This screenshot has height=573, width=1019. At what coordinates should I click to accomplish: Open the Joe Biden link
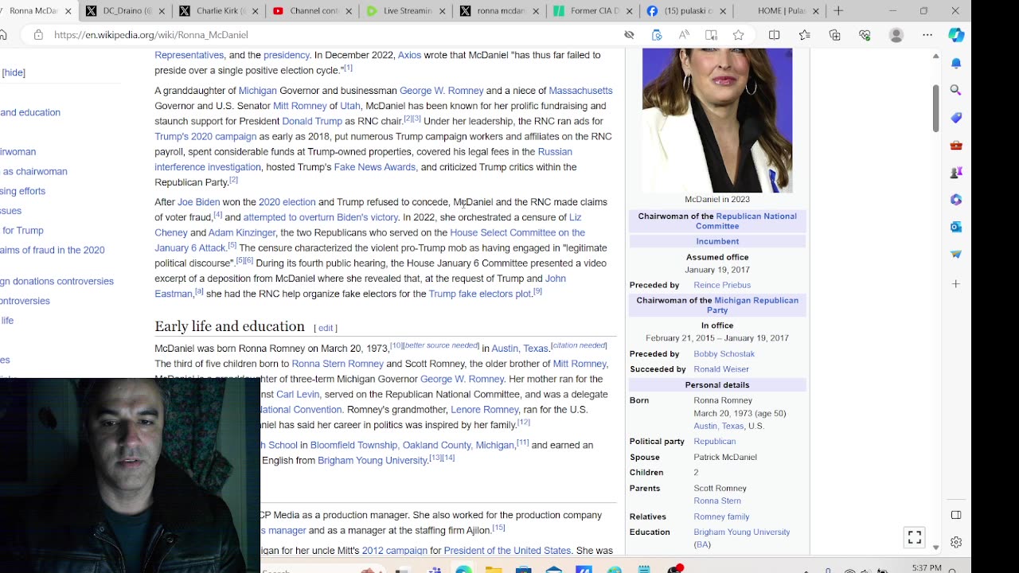(198, 202)
